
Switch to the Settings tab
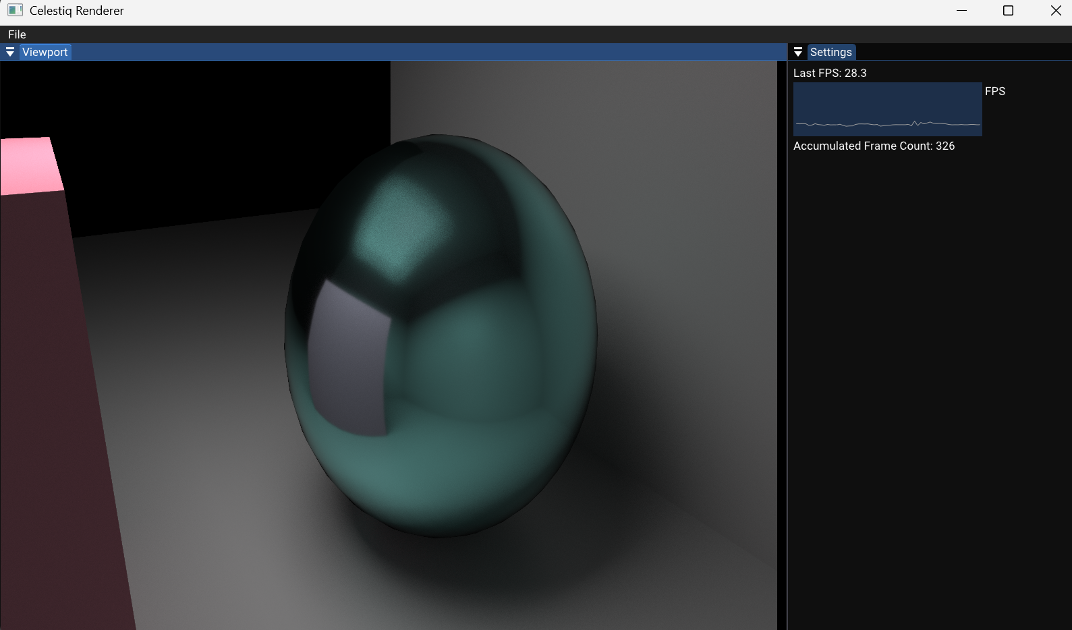coord(830,52)
